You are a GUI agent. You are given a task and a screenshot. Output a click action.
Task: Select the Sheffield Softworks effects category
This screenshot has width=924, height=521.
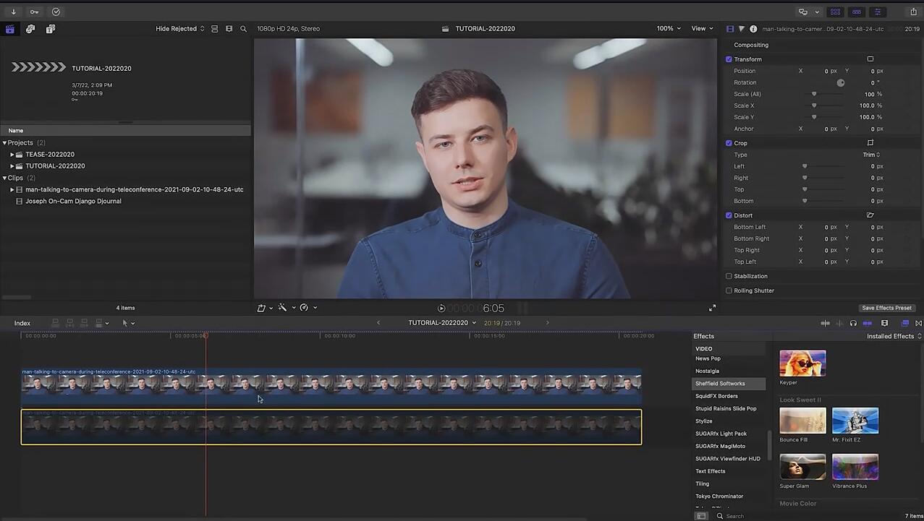[729, 384]
